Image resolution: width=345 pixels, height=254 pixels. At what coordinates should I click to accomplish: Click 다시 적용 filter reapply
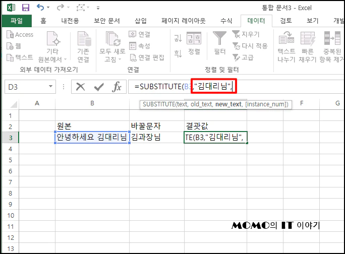click(250, 46)
